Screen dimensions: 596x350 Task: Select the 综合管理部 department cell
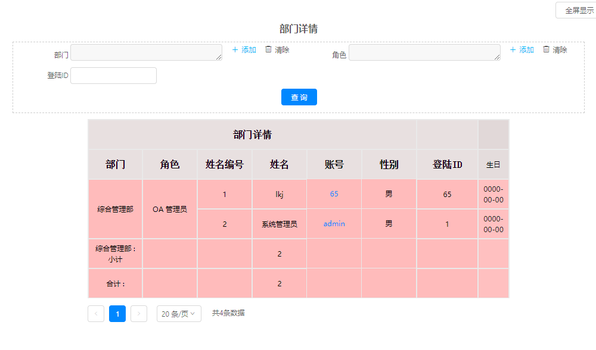pyautogui.click(x=116, y=210)
